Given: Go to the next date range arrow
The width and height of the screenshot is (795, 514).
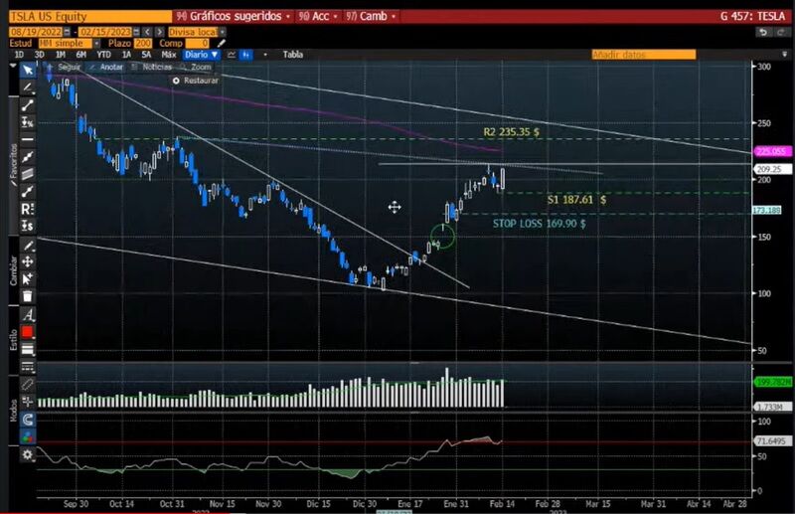Looking at the screenshot, I should click(x=159, y=32).
